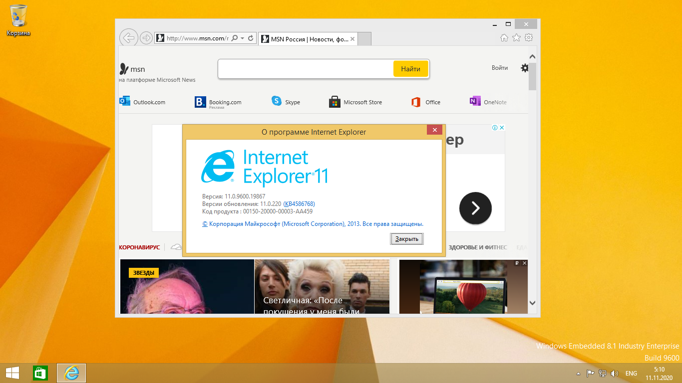The width and height of the screenshot is (682, 383).
Task: Open the Корзина recycle bin icon
Action: (18, 21)
